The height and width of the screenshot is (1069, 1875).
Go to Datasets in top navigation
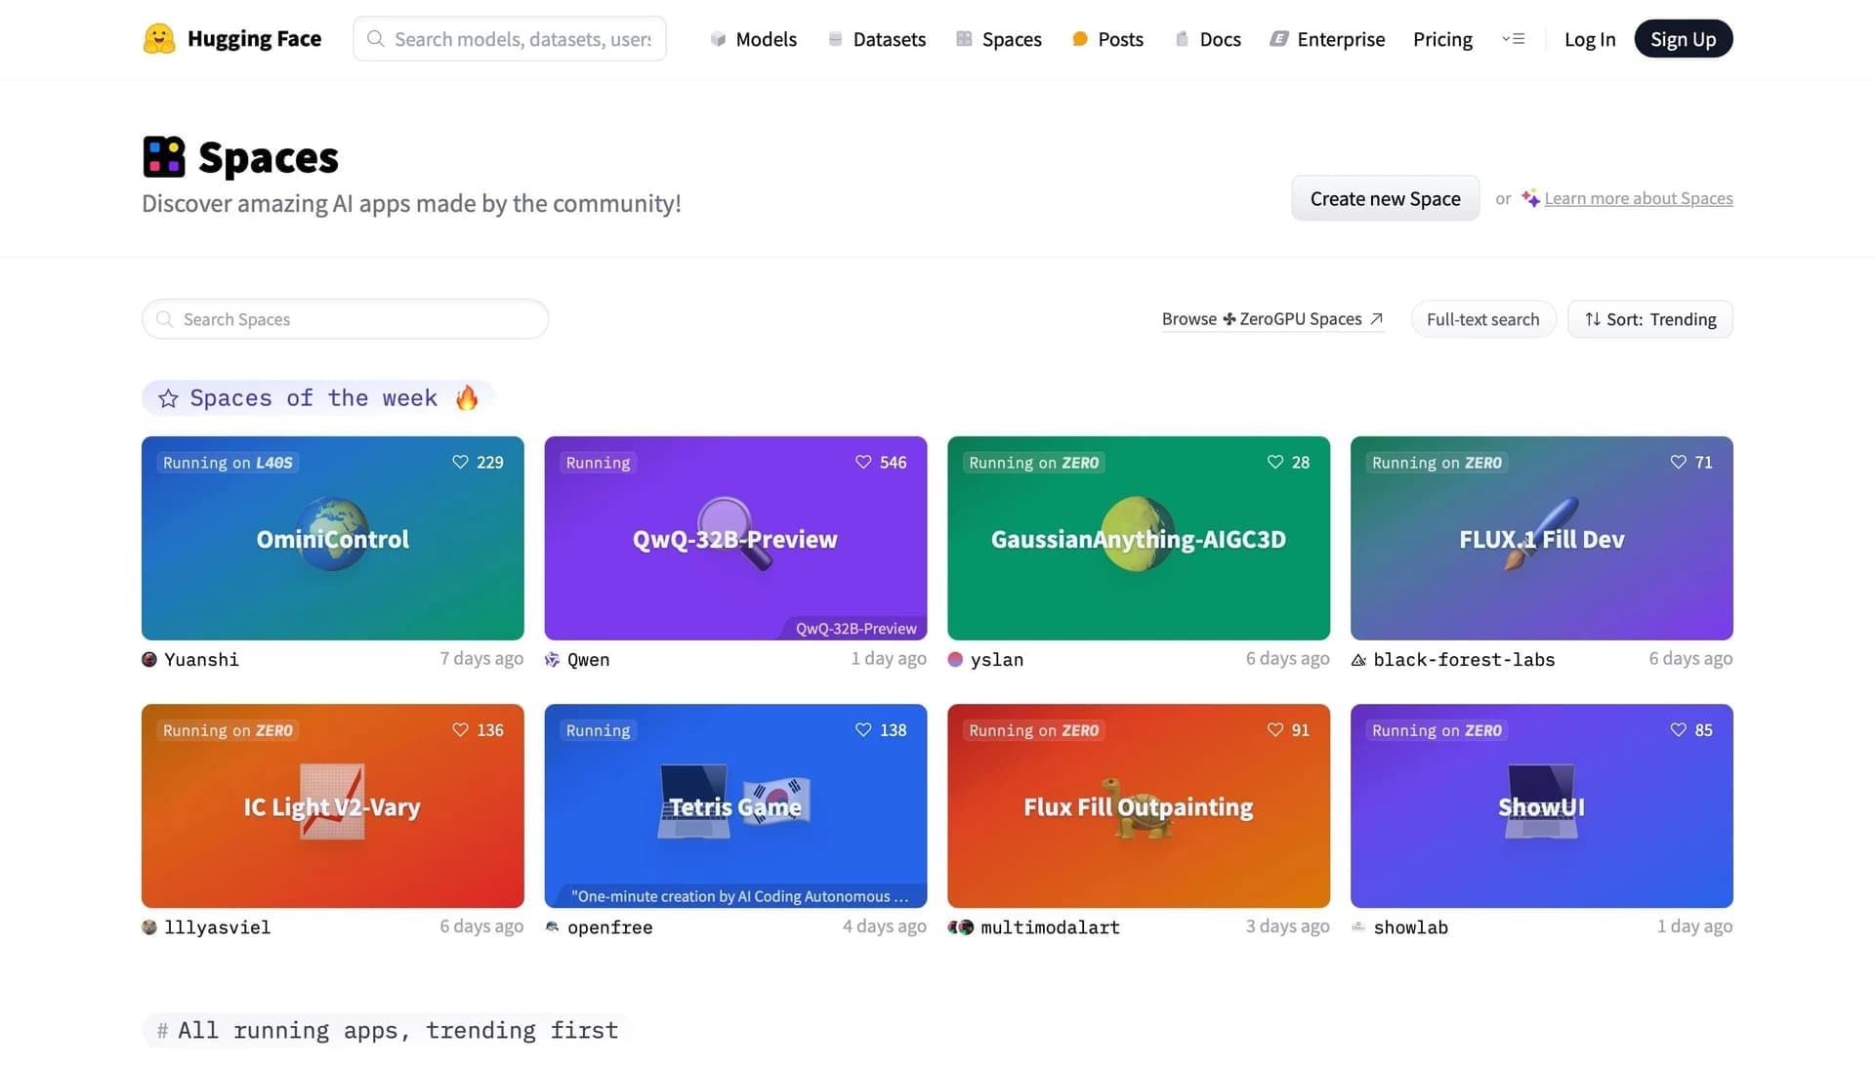pos(876,39)
